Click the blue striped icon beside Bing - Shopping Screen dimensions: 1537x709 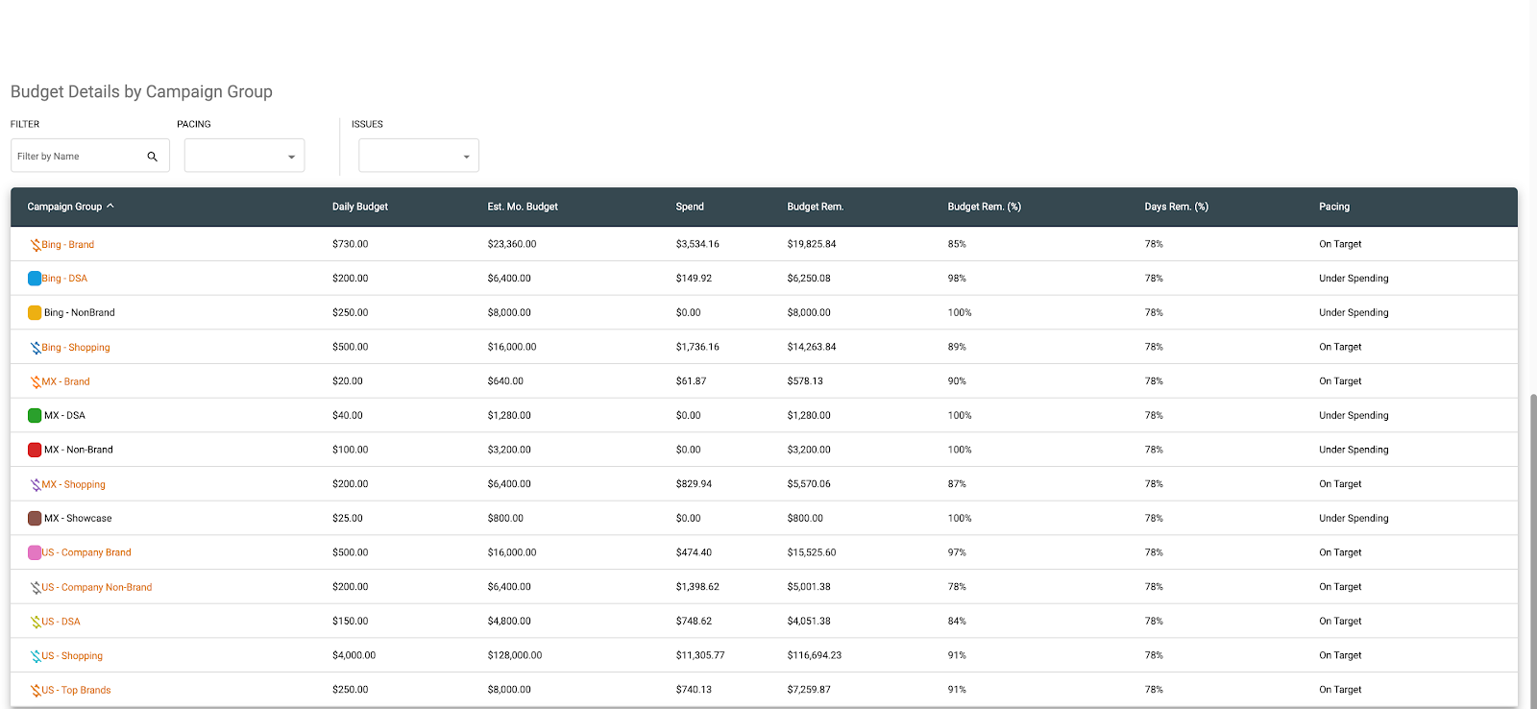coord(36,348)
